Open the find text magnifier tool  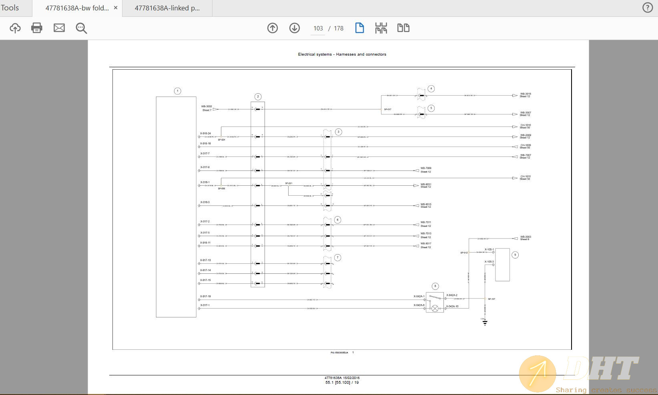point(81,28)
